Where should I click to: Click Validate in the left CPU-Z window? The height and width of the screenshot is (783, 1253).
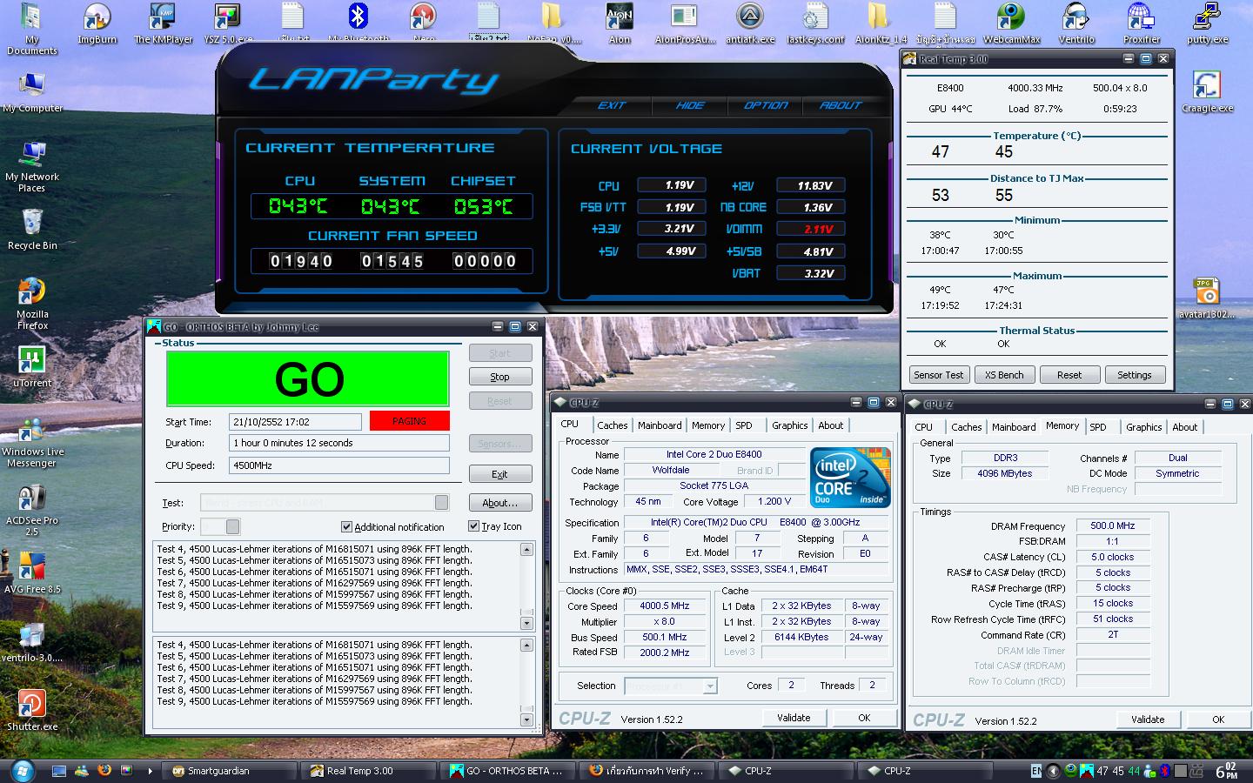(794, 718)
